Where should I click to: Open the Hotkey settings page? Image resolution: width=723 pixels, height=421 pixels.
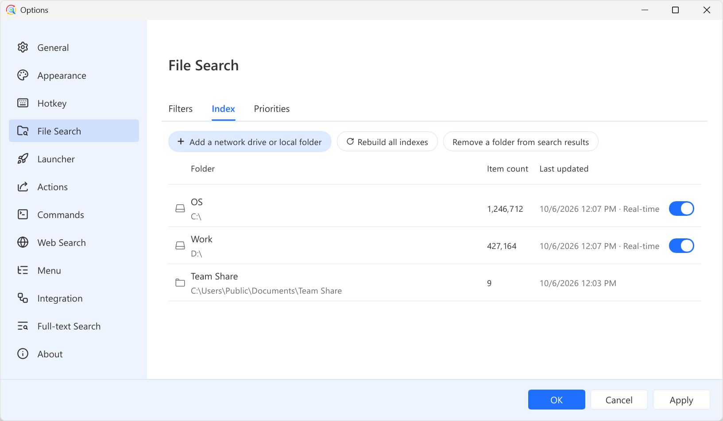74,103
